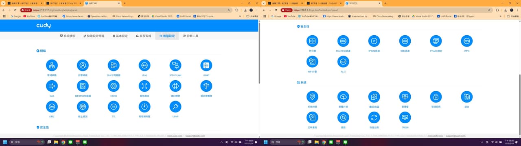Open the MAC位址過濾 filter icon
Viewport: 521px width, 146px height.
(343, 41)
